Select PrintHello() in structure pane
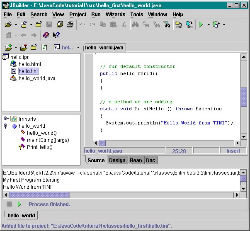Viewport: 250px width, 231px height. click(x=39, y=147)
